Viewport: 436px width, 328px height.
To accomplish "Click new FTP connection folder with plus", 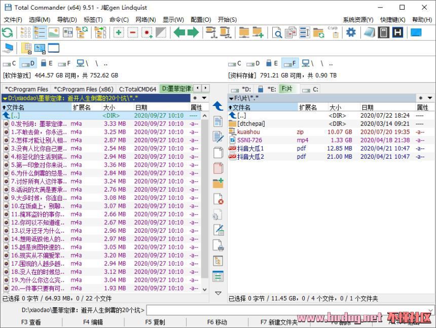I will pos(258,32).
